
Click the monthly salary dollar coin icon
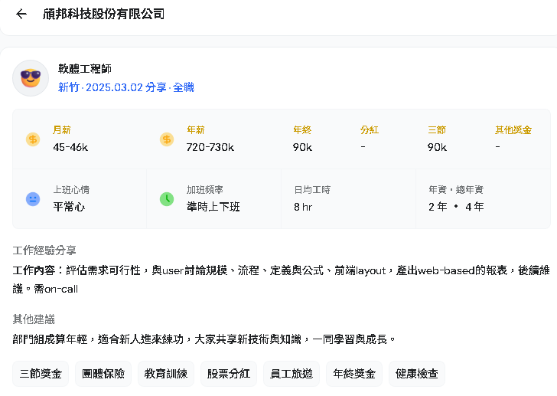click(x=33, y=139)
